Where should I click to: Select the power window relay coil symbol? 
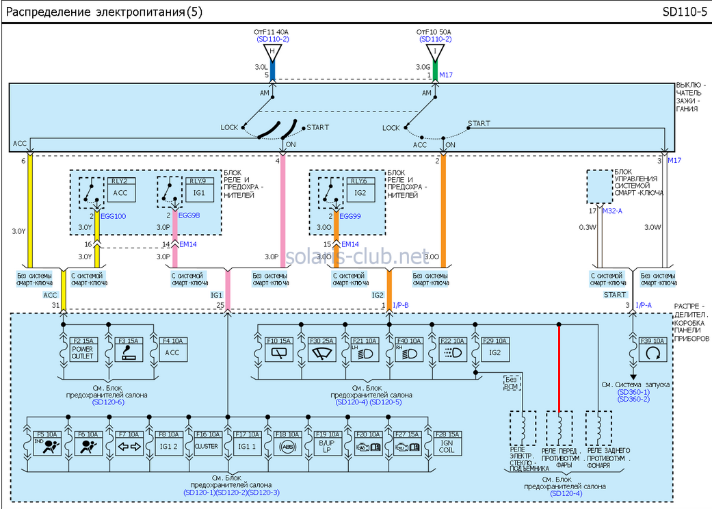pyautogui.click(x=523, y=428)
